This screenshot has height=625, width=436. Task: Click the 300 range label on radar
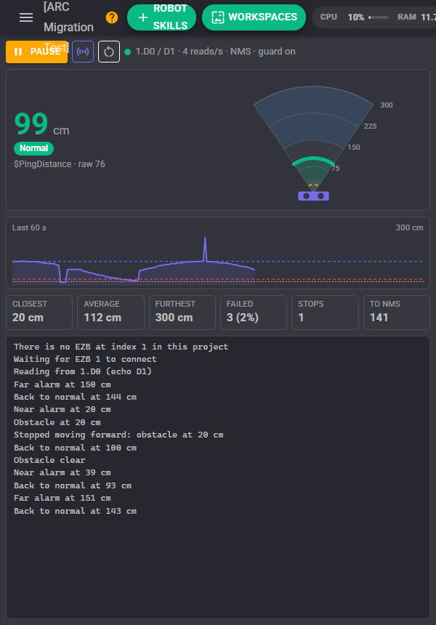click(x=386, y=105)
